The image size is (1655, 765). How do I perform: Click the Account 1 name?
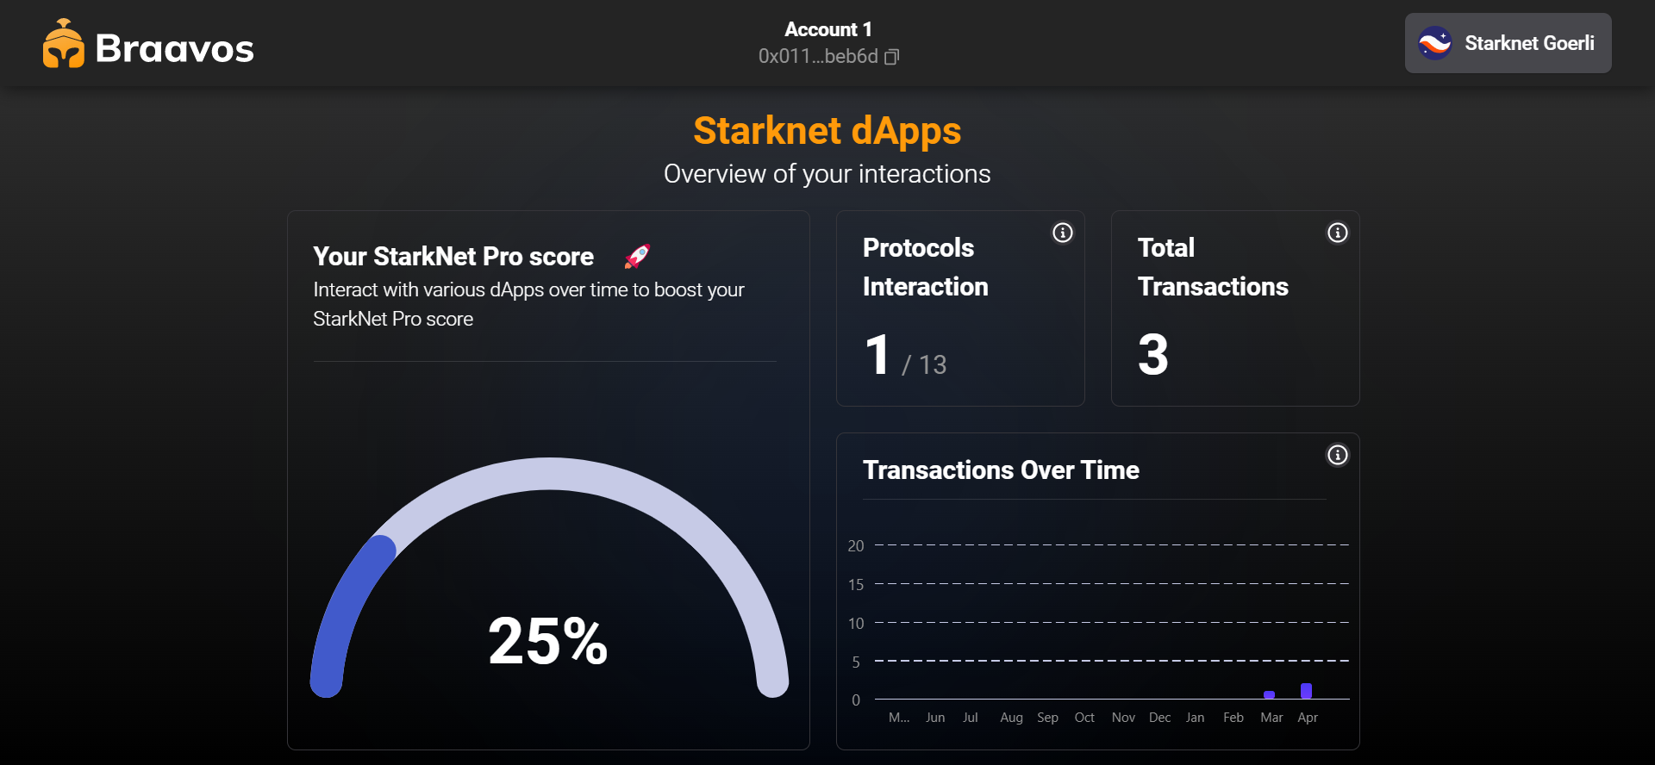(827, 29)
